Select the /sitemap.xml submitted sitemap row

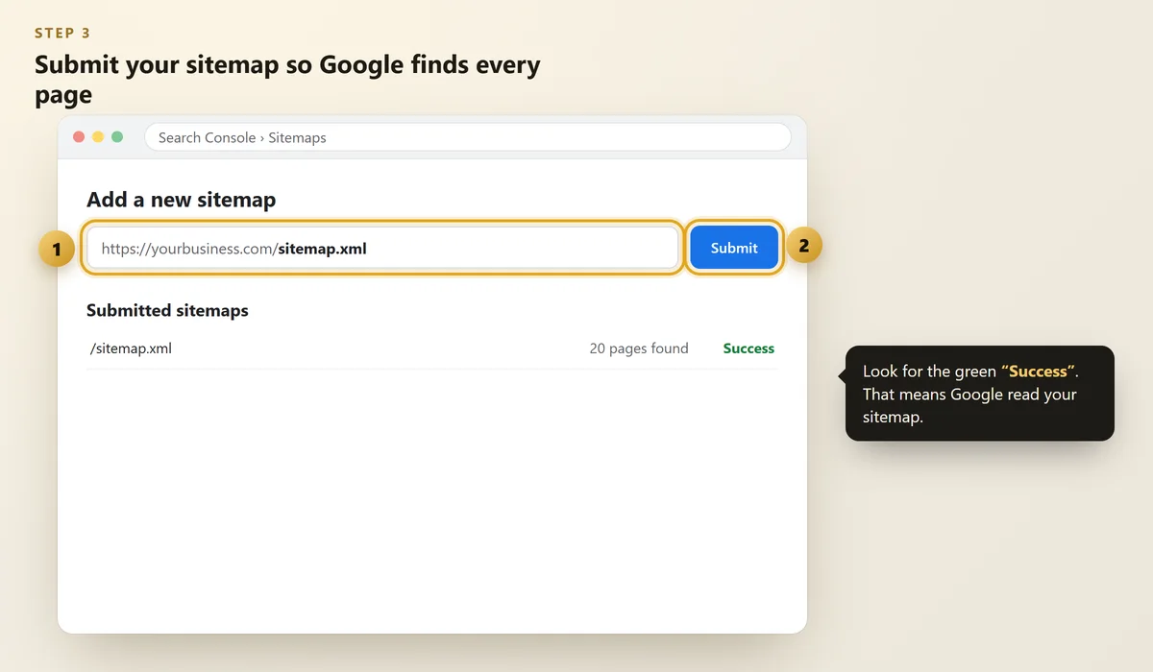point(431,348)
